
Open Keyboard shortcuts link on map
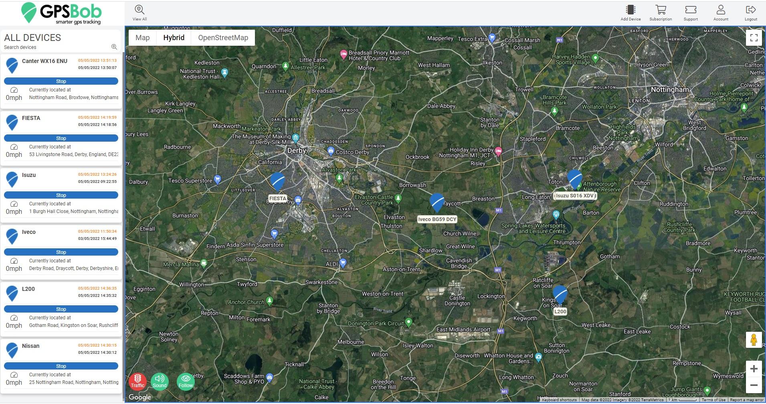tap(559, 400)
